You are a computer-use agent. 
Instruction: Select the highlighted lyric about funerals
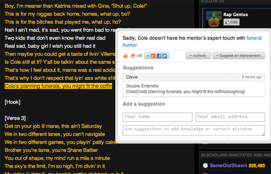tap(59, 86)
